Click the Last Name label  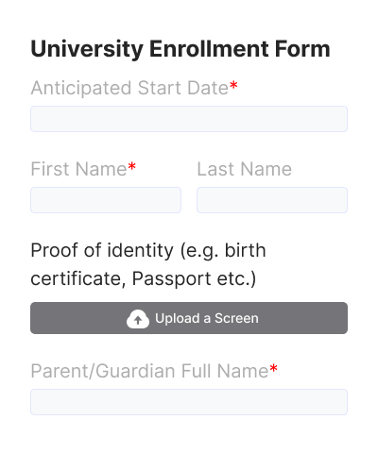click(x=245, y=169)
